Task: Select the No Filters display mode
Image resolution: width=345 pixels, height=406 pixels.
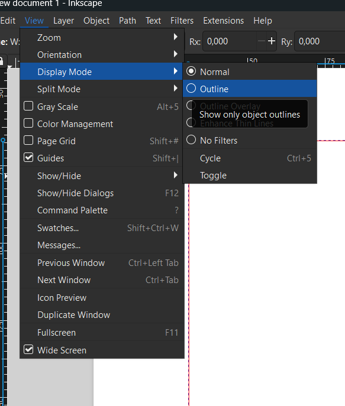Action: coord(250,140)
